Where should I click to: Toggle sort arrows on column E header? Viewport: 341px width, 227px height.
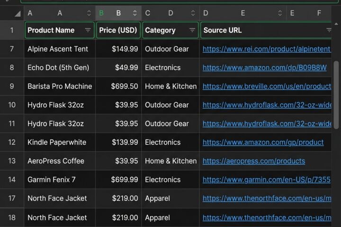click(280, 13)
